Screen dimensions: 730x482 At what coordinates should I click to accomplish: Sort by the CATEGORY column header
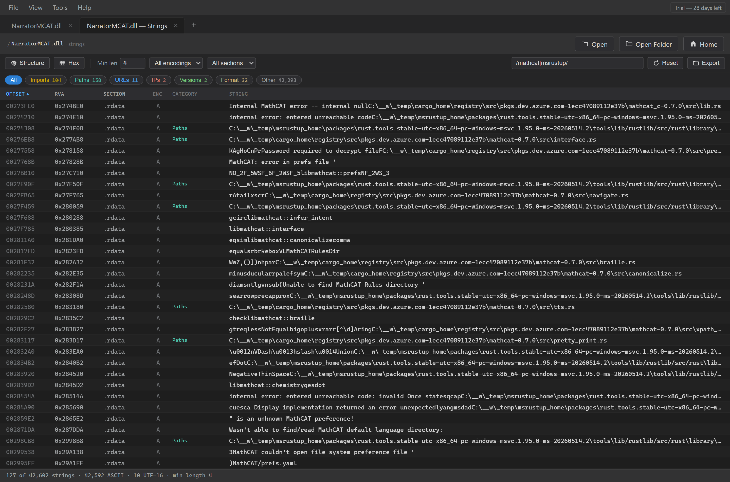tap(185, 94)
